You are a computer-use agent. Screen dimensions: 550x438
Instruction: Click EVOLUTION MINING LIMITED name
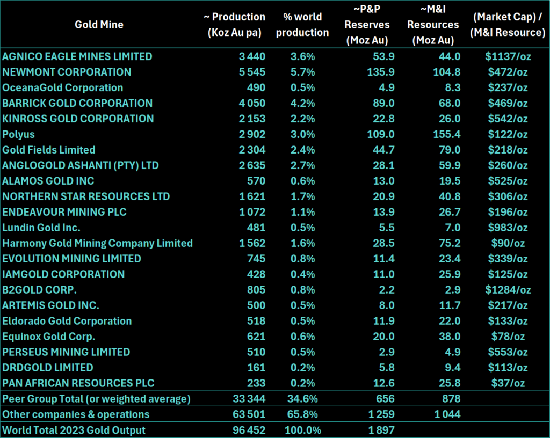pyautogui.click(x=71, y=259)
